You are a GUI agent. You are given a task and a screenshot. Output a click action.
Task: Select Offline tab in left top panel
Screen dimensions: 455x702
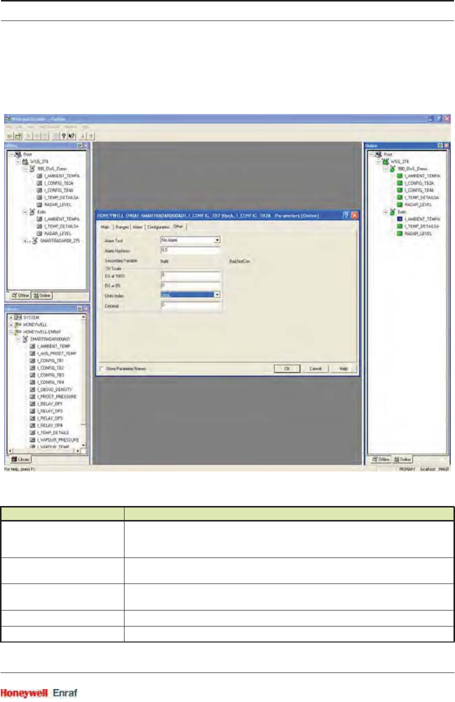[x=20, y=295]
